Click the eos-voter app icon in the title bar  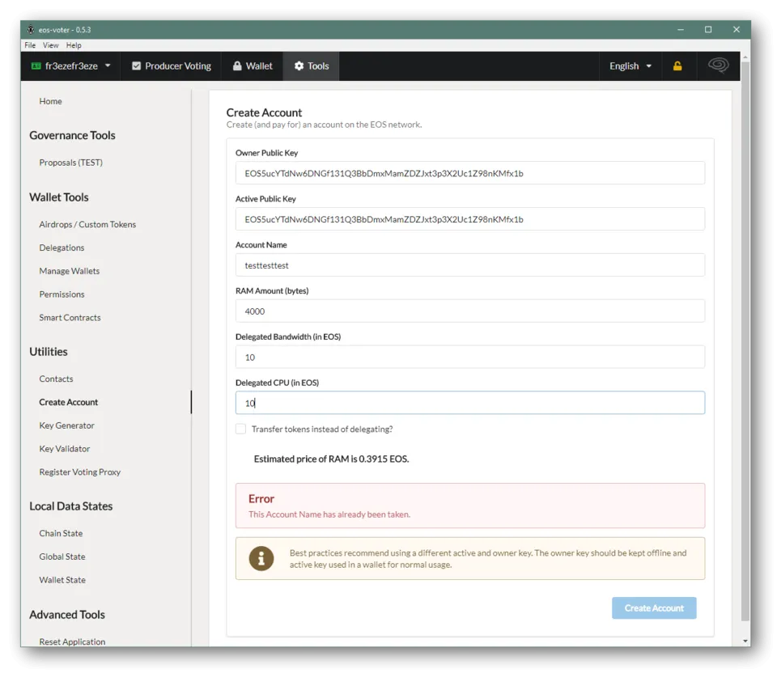point(31,30)
